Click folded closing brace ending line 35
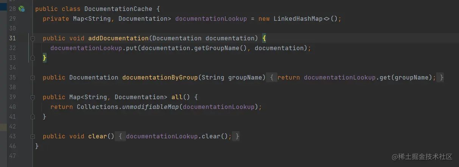Image resolution: width=459 pixels, height=167 pixels. (441, 78)
